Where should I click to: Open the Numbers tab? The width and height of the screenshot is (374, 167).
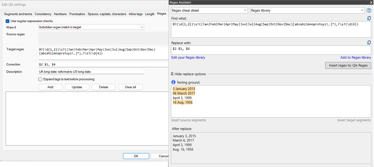click(x=60, y=14)
